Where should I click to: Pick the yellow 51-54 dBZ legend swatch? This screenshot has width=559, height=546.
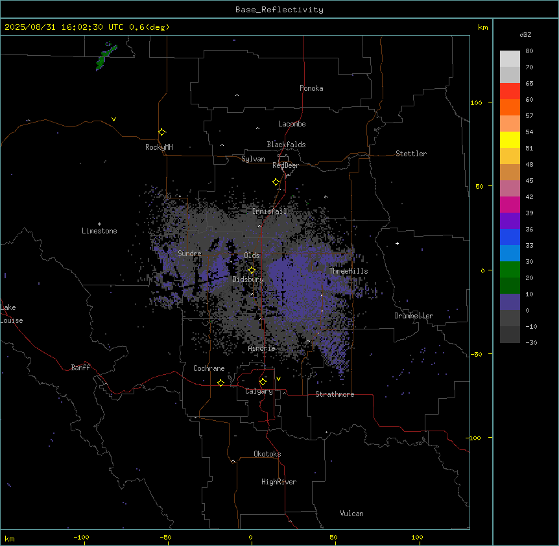pos(510,139)
